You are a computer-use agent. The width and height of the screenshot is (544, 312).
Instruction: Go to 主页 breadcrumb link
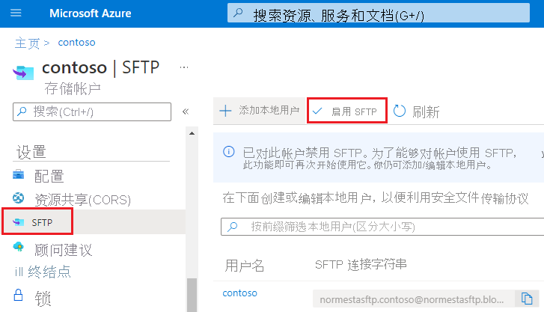27,43
